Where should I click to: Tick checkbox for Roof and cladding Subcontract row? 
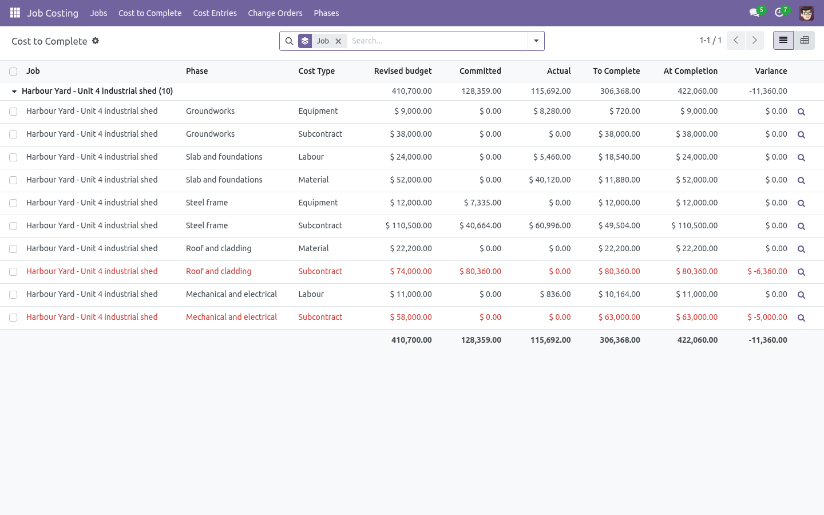point(13,272)
